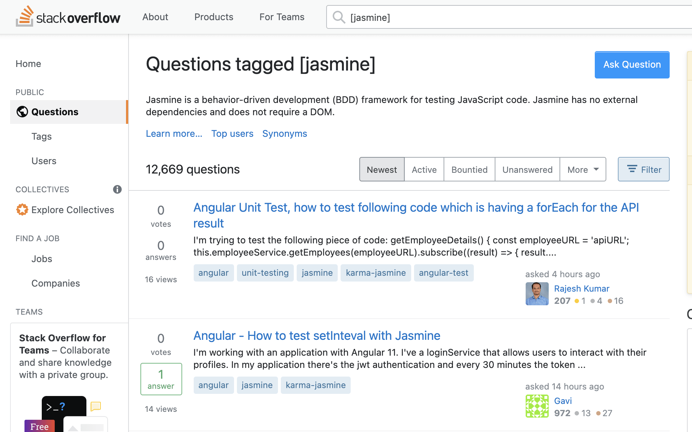Click the search bar magnifying glass icon

click(339, 17)
